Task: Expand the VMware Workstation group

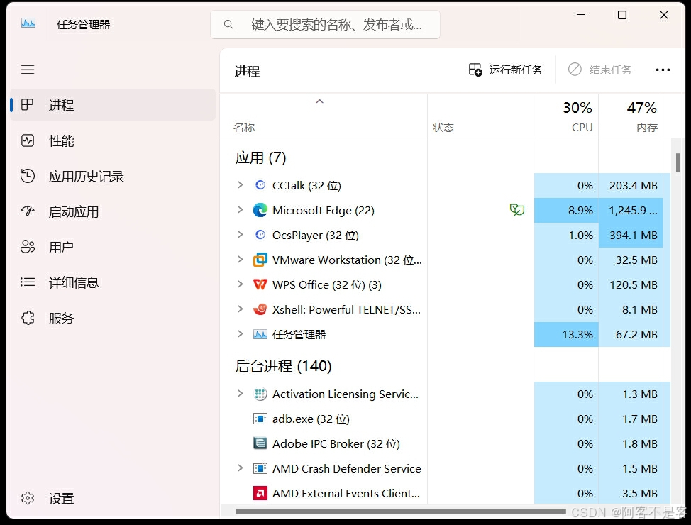Action: (x=241, y=259)
